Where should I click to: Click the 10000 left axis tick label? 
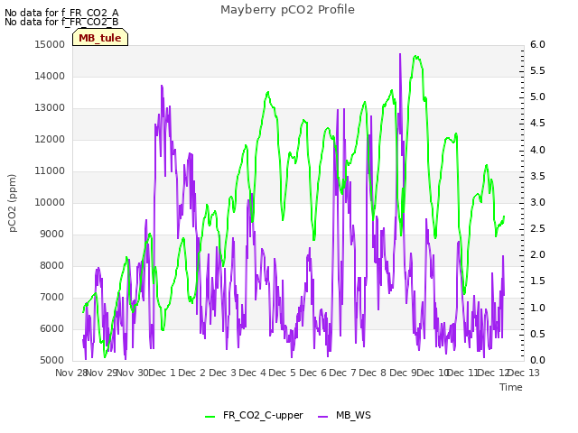coord(50,202)
